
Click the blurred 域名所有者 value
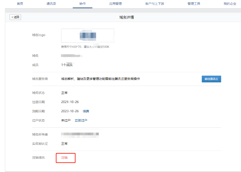coord(80,134)
